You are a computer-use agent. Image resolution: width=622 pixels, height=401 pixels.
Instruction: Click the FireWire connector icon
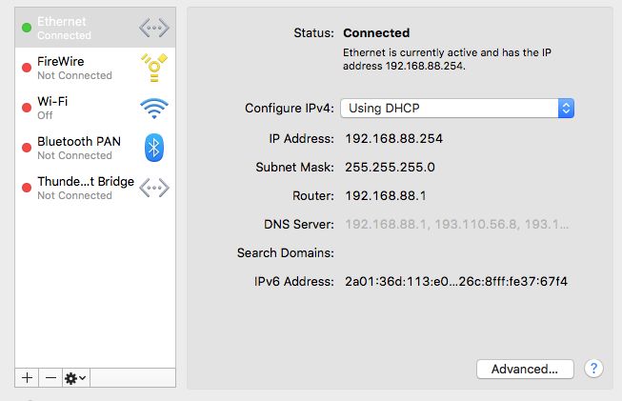pos(154,68)
